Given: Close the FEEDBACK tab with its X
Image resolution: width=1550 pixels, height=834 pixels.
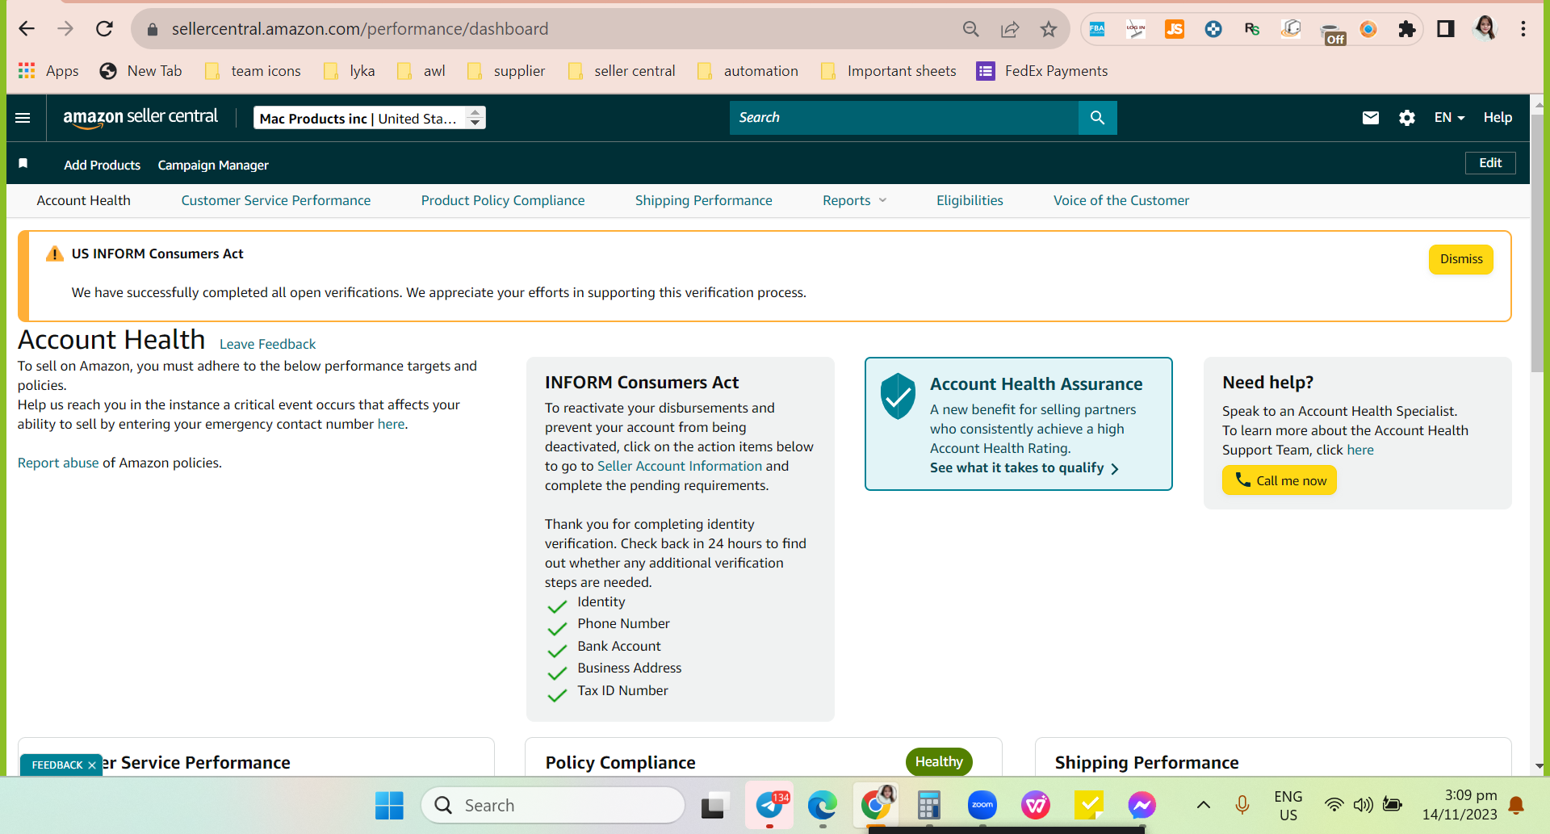Looking at the screenshot, I should point(92,765).
